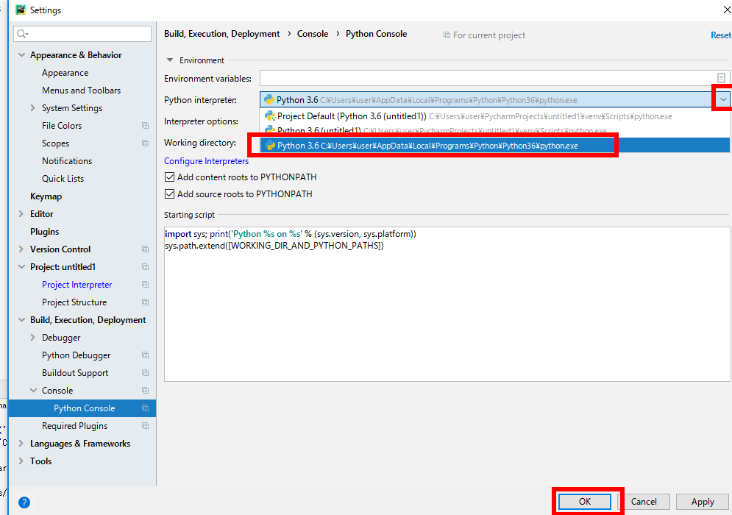This screenshot has width=732, height=515.
Task: Open the Configure Interpreters link
Action: (x=206, y=161)
